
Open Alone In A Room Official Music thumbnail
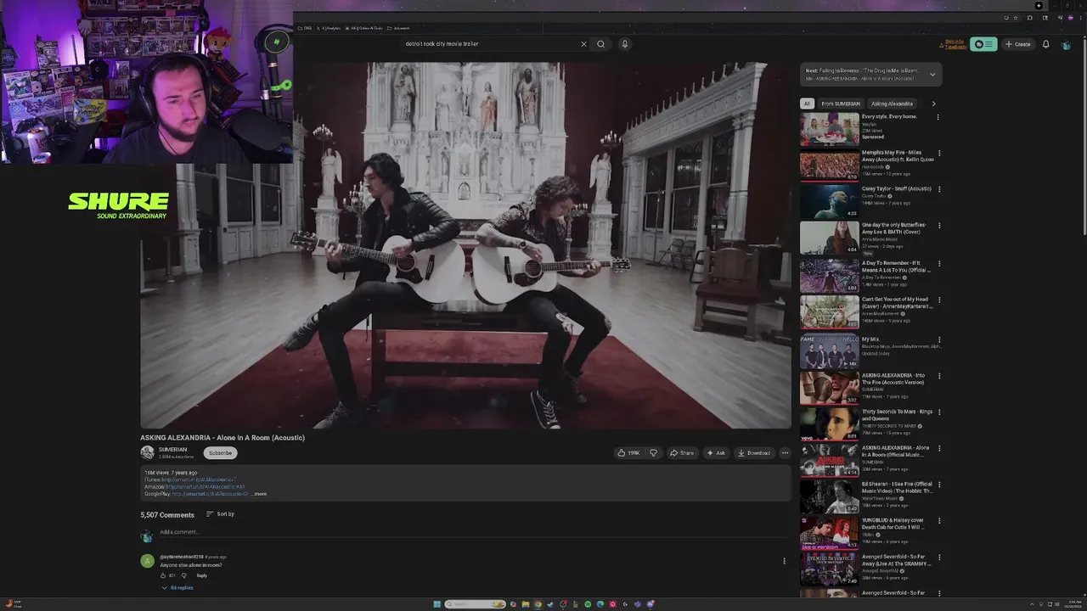coord(830,461)
